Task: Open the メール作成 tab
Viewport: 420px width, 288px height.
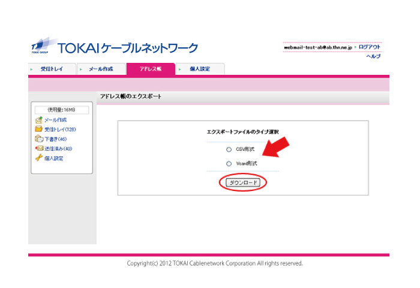Action: [101, 69]
